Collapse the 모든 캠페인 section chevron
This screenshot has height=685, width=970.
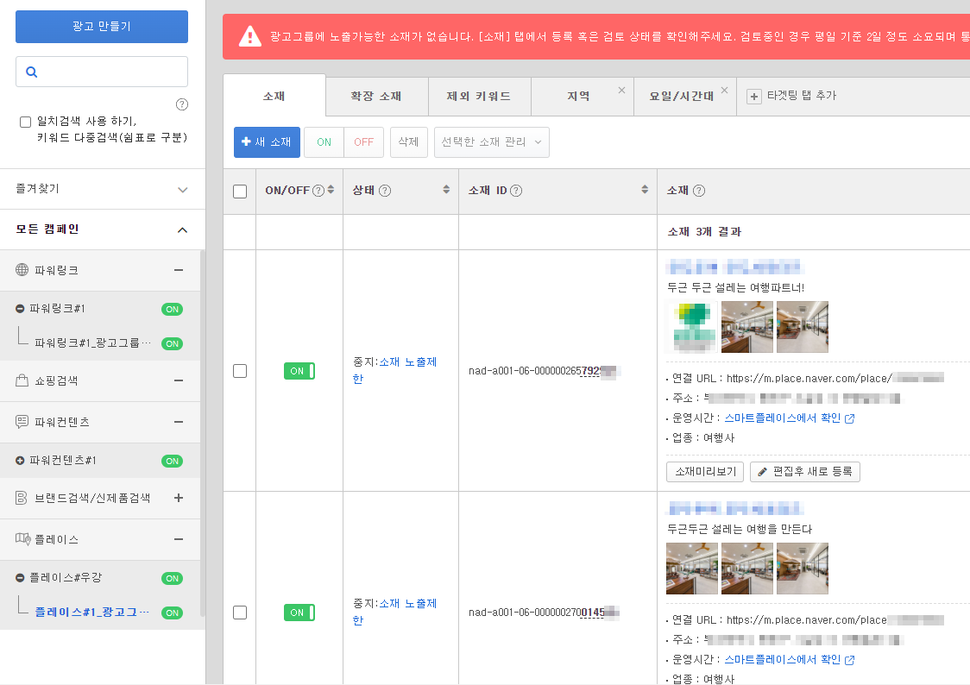pos(182,230)
